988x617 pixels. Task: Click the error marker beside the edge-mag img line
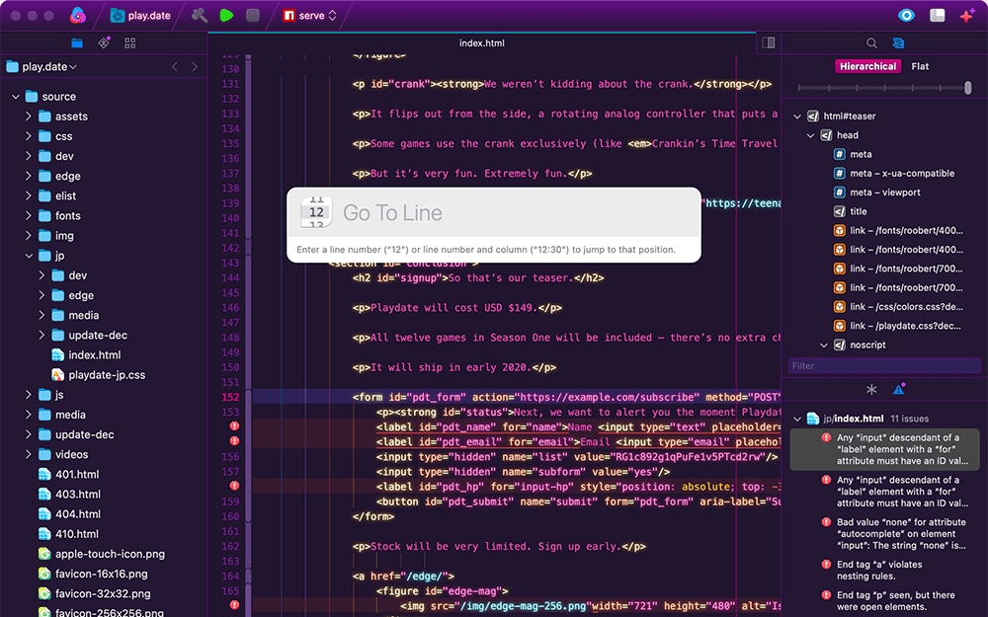[234, 605]
